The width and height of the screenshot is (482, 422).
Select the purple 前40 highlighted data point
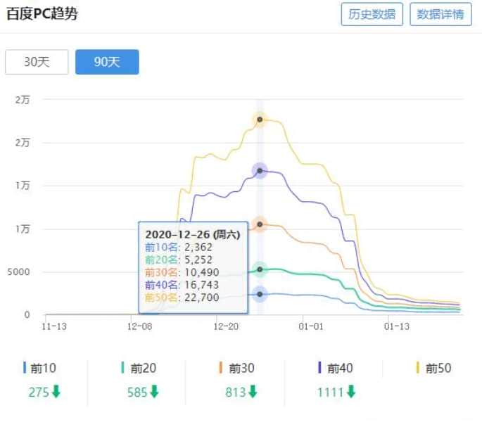(260, 170)
